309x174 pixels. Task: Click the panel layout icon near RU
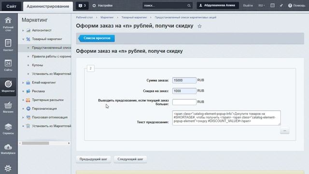point(272,5)
